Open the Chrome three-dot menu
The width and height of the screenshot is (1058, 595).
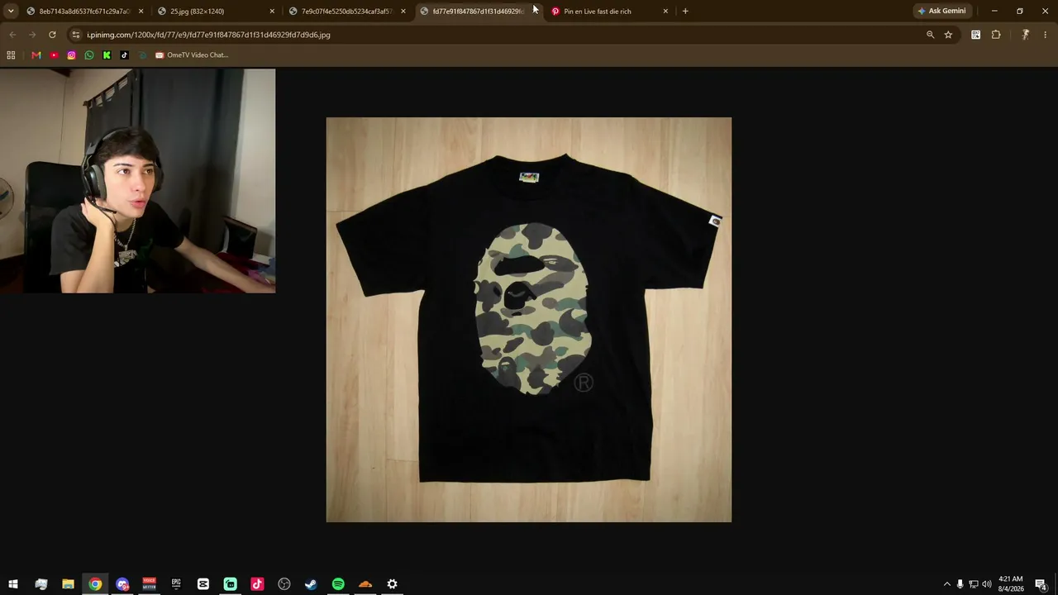click(1046, 35)
